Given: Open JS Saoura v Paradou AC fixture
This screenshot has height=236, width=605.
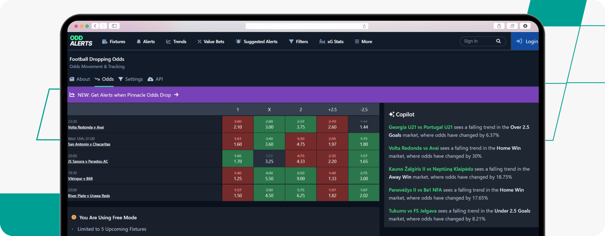Looking at the screenshot, I should tap(88, 161).
